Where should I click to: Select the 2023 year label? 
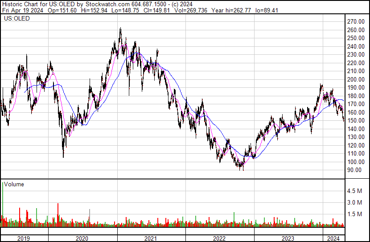[288, 238]
